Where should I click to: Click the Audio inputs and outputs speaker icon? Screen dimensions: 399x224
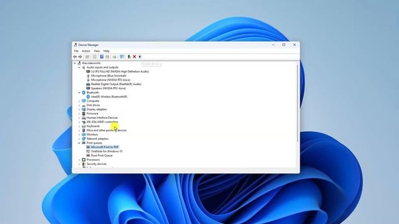(x=84, y=67)
